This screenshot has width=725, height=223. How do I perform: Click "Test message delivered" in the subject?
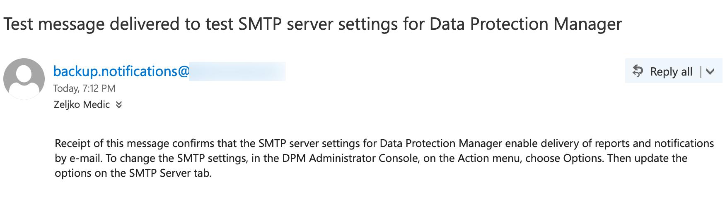pyautogui.click(x=92, y=24)
